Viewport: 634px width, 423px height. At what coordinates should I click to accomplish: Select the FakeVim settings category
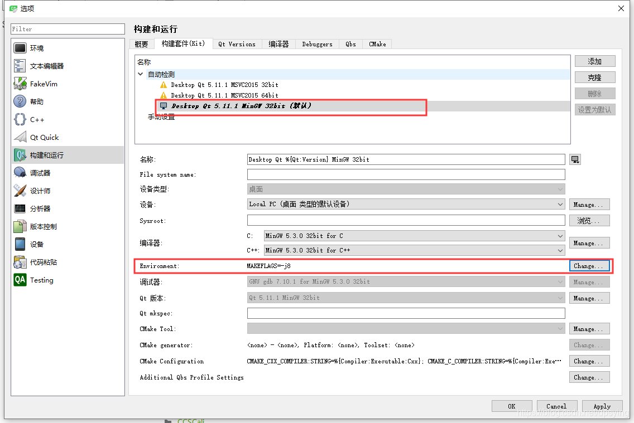[x=68, y=84]
